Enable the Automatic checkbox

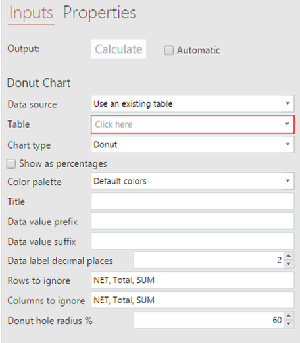pyautogui.click(x=169, y=50)
